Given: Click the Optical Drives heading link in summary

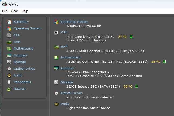Looking at the screenshot, I should (72, 93).
